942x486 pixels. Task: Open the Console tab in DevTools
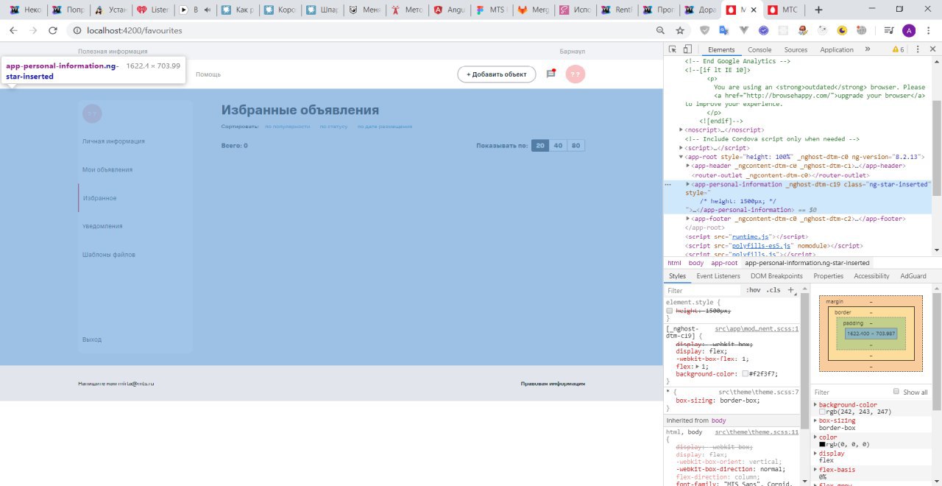(x=759, y=50)
